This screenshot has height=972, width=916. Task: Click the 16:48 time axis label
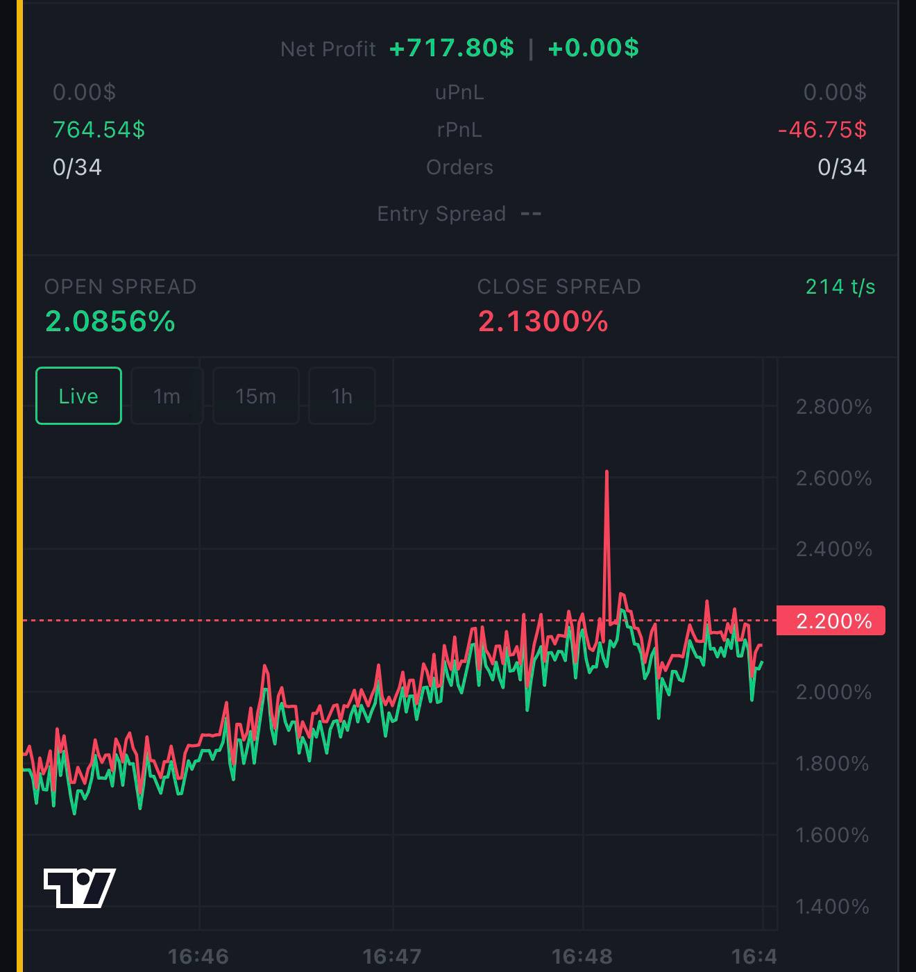(x=582, y=957)
